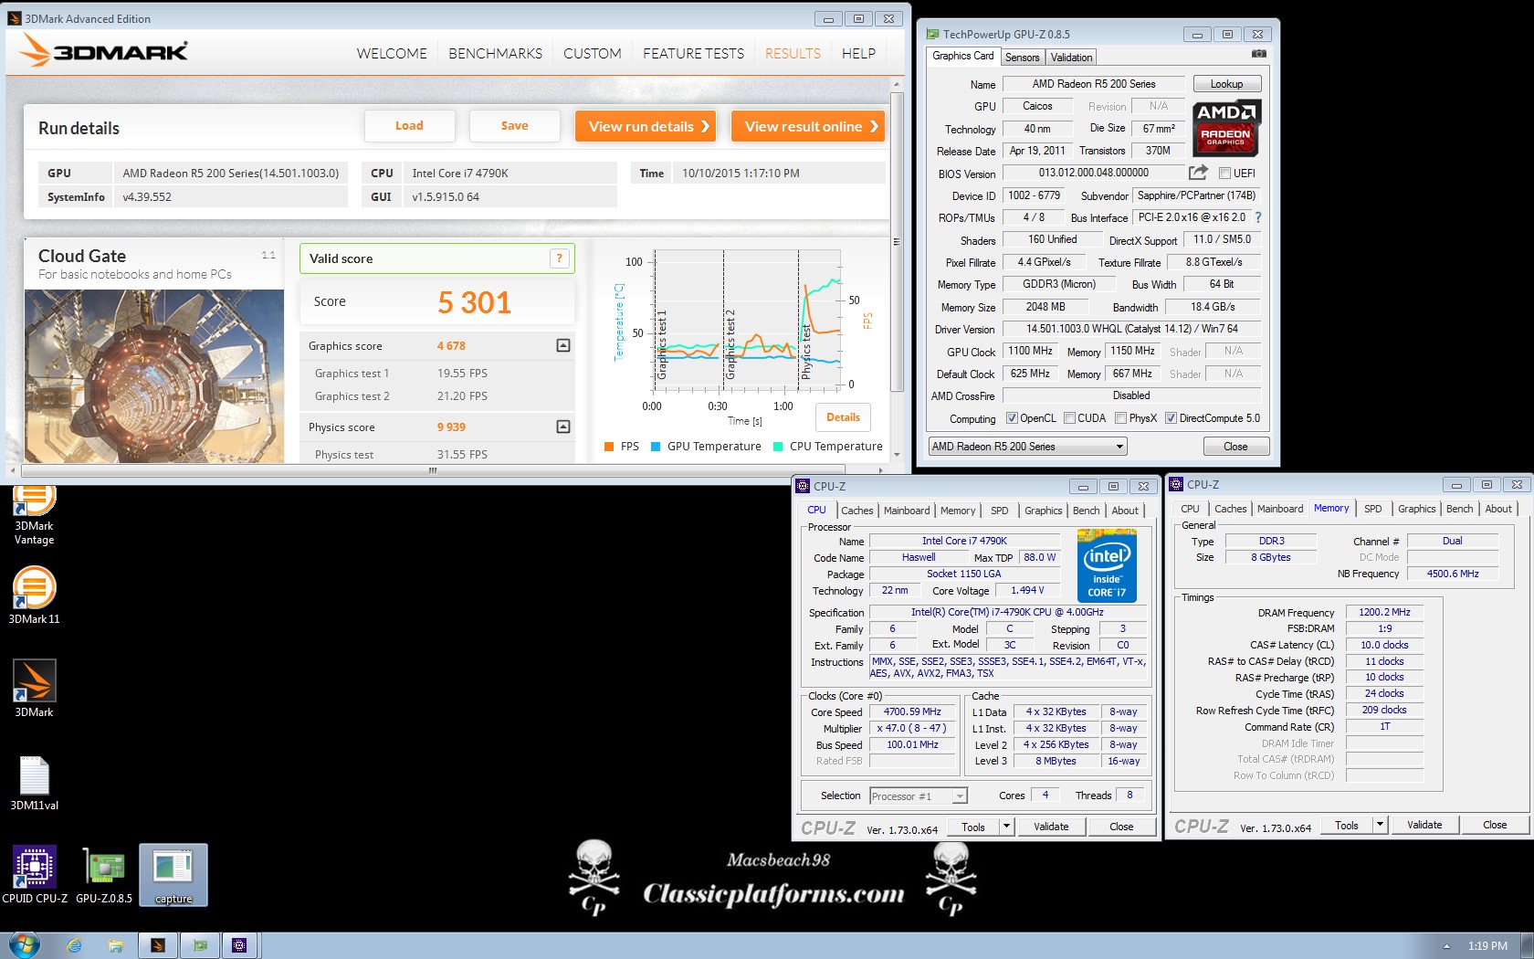1534x959 pixels.
Task: Open 3DMark Vantage desktop shortcut
Action: coord(34,516)
